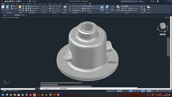
Task: Select the Circle draw tool
Action: [46, 8]
